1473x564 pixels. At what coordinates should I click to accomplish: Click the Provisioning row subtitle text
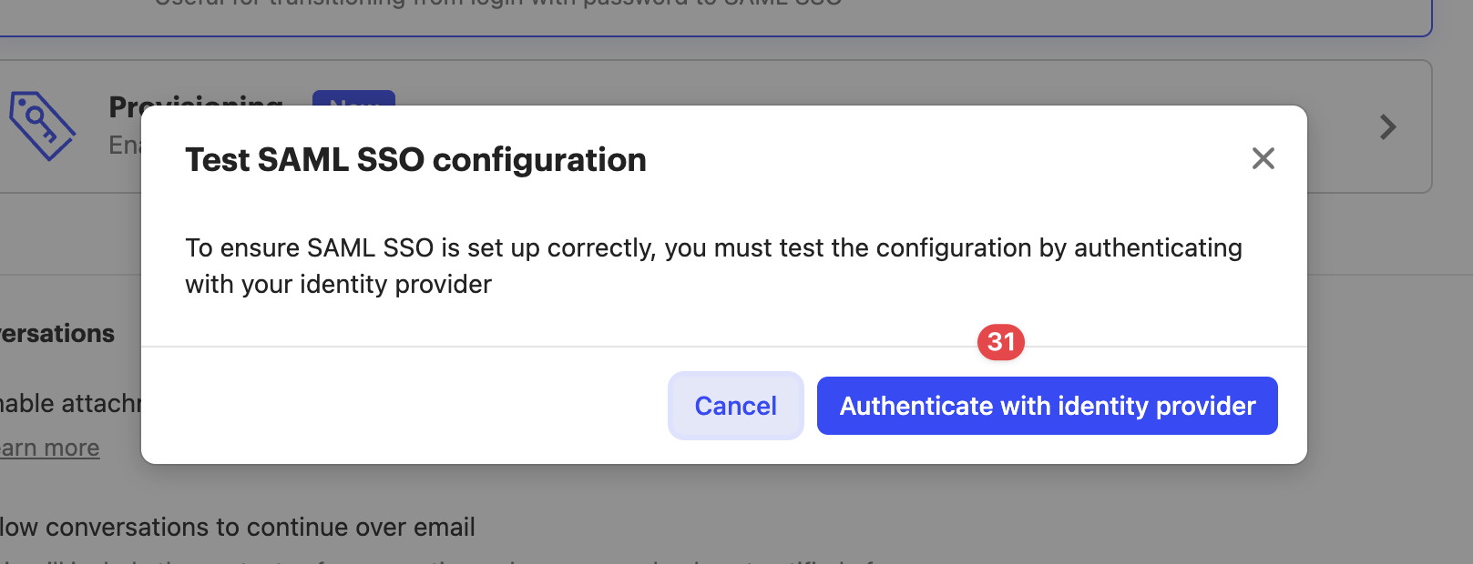124,146
